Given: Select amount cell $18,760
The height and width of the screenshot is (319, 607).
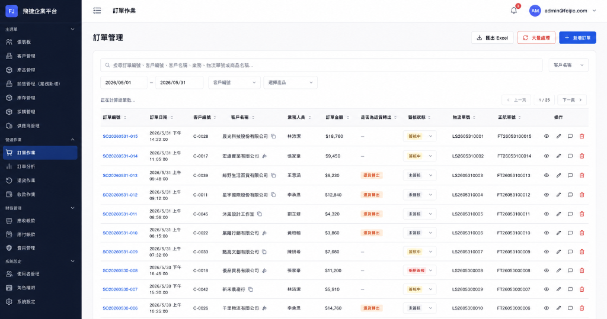Looking at the screenshot, I should 334,137.
